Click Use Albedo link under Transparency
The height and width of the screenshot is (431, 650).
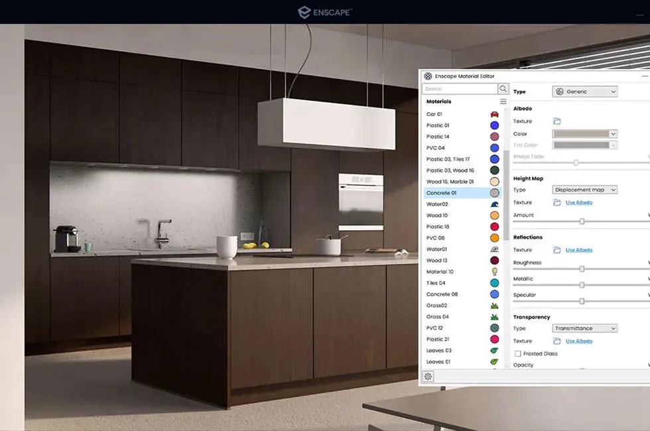(x=578, y=341)
